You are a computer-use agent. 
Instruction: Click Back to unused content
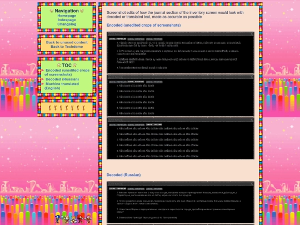pyautogui.click(x=67, y=42)
